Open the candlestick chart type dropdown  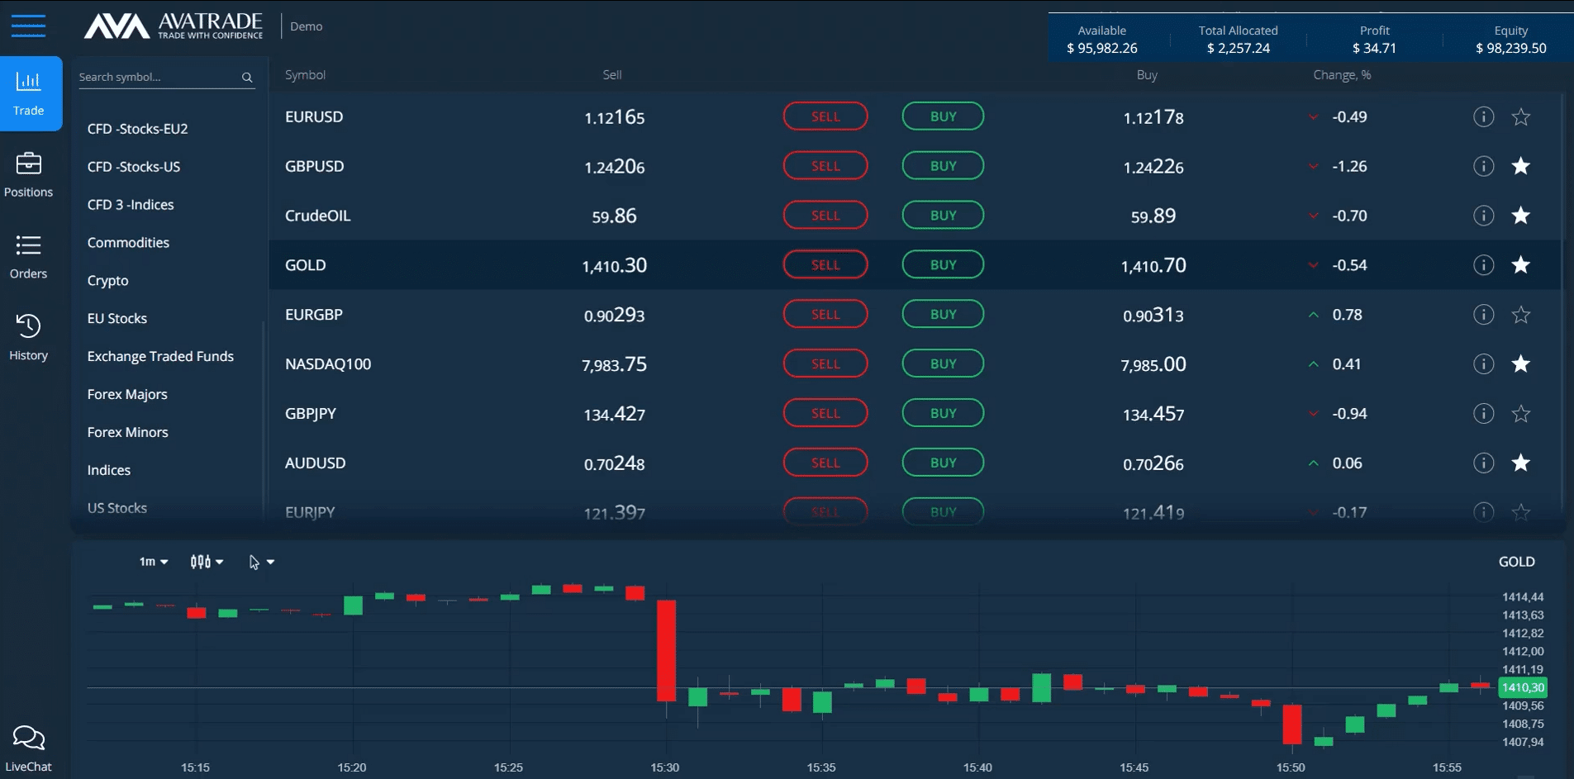[207, 562]
